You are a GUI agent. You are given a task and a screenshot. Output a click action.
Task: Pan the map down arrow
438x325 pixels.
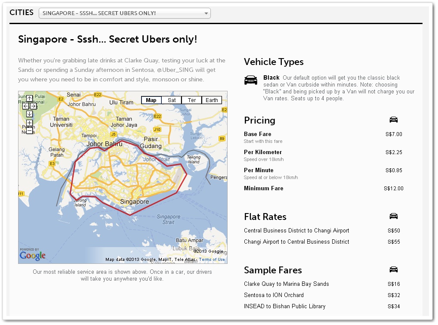pyautogui.click(x=29, y=114)
